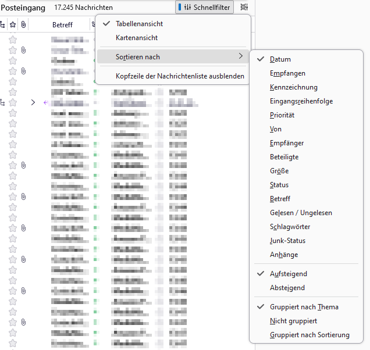Switch to Kartenansicht view
This screenshot has height=350, width=370.
pos(137,38)
